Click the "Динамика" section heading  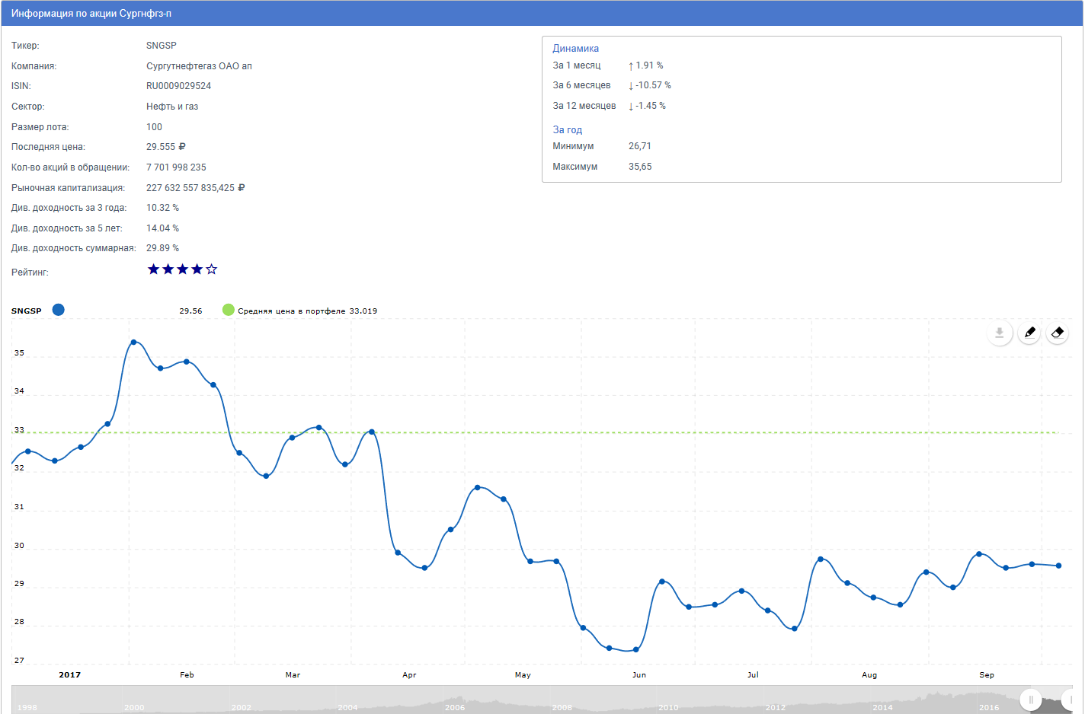[x=575, y=49]
